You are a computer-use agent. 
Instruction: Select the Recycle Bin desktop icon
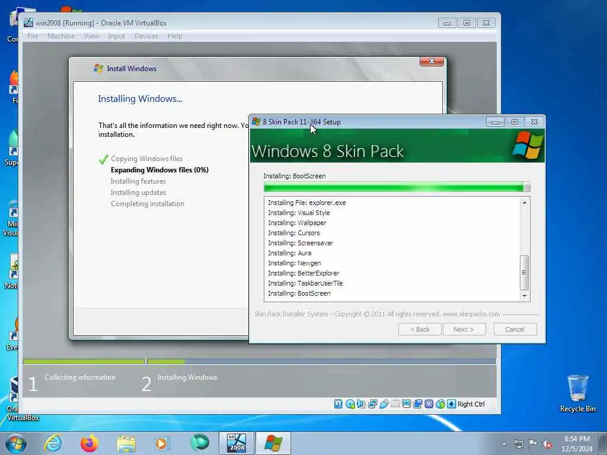pos(577,393)
